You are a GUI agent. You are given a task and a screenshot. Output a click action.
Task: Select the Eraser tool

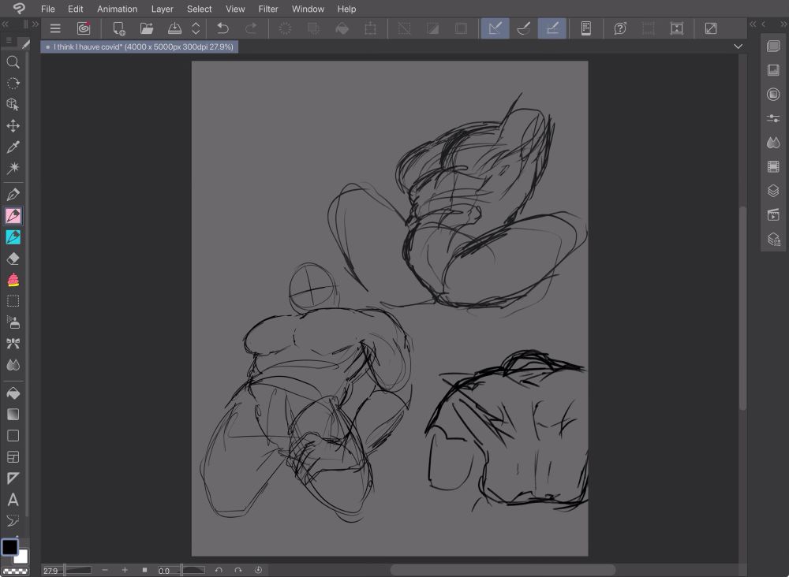(x=13, y=259)
